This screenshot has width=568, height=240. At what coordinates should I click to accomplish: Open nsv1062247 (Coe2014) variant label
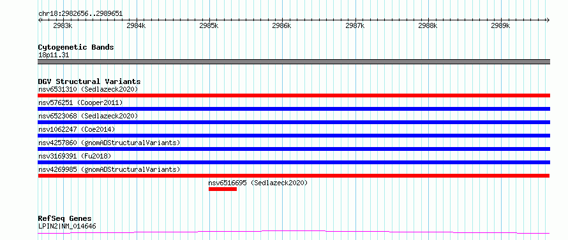tap(77, 129)
